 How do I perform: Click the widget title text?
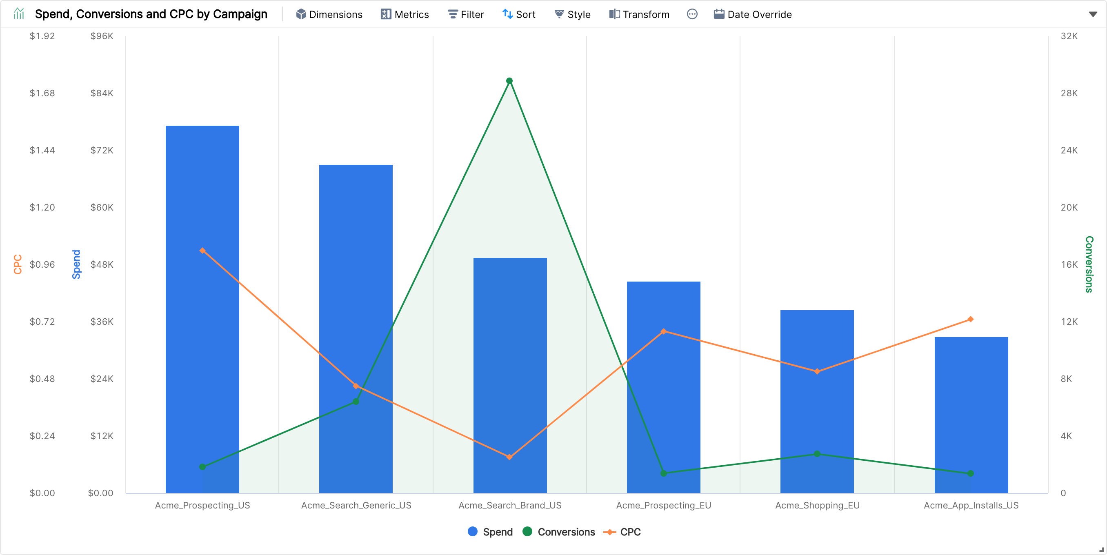(x=151, y=14)
